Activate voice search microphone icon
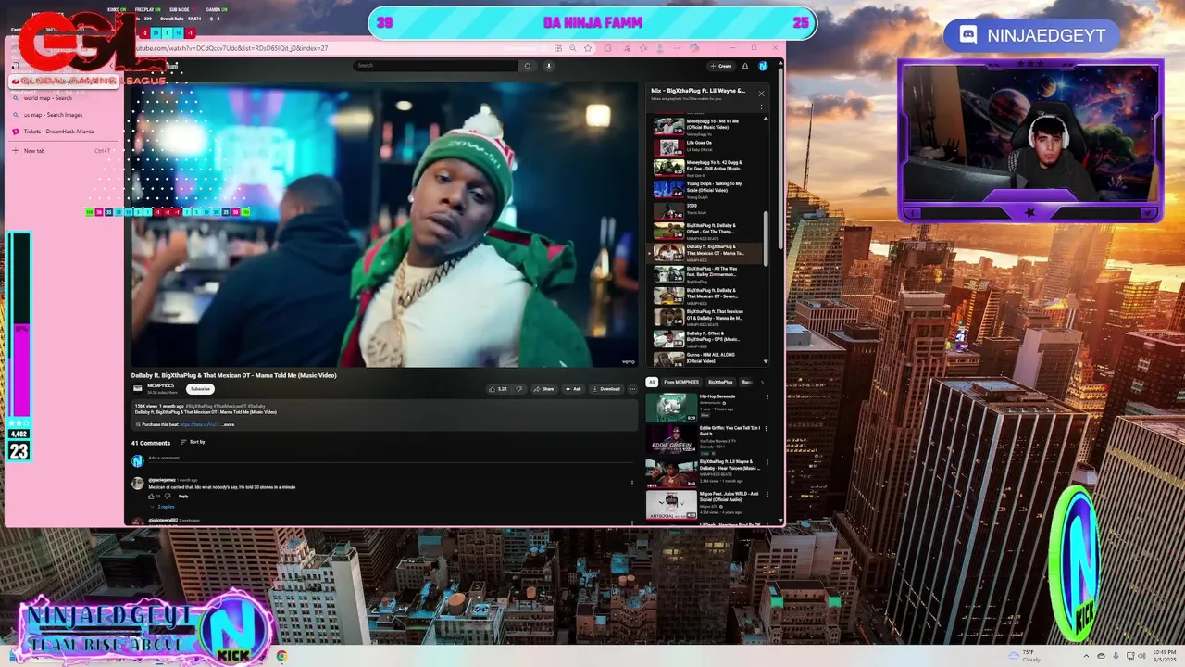The image size is (1185, 667). (548, 66)
